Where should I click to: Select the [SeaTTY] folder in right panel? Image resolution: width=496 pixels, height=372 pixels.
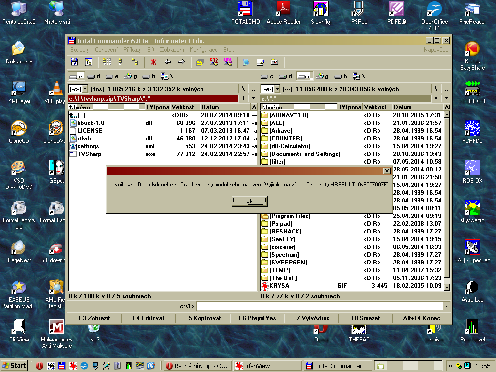pyautogui.click(x=352, y=239)
